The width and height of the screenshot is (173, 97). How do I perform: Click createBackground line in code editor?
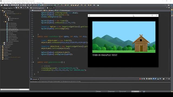(x=59, y=68)
